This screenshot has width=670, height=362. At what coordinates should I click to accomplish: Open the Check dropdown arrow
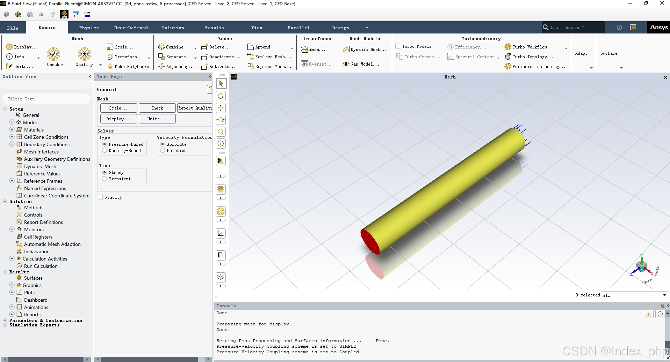pyautogui.click(x=62, y=65)
